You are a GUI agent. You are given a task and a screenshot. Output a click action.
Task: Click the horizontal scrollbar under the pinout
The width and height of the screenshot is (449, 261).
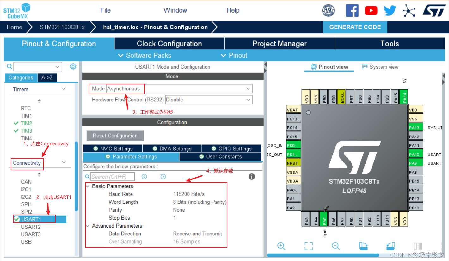tap(323, 255)
